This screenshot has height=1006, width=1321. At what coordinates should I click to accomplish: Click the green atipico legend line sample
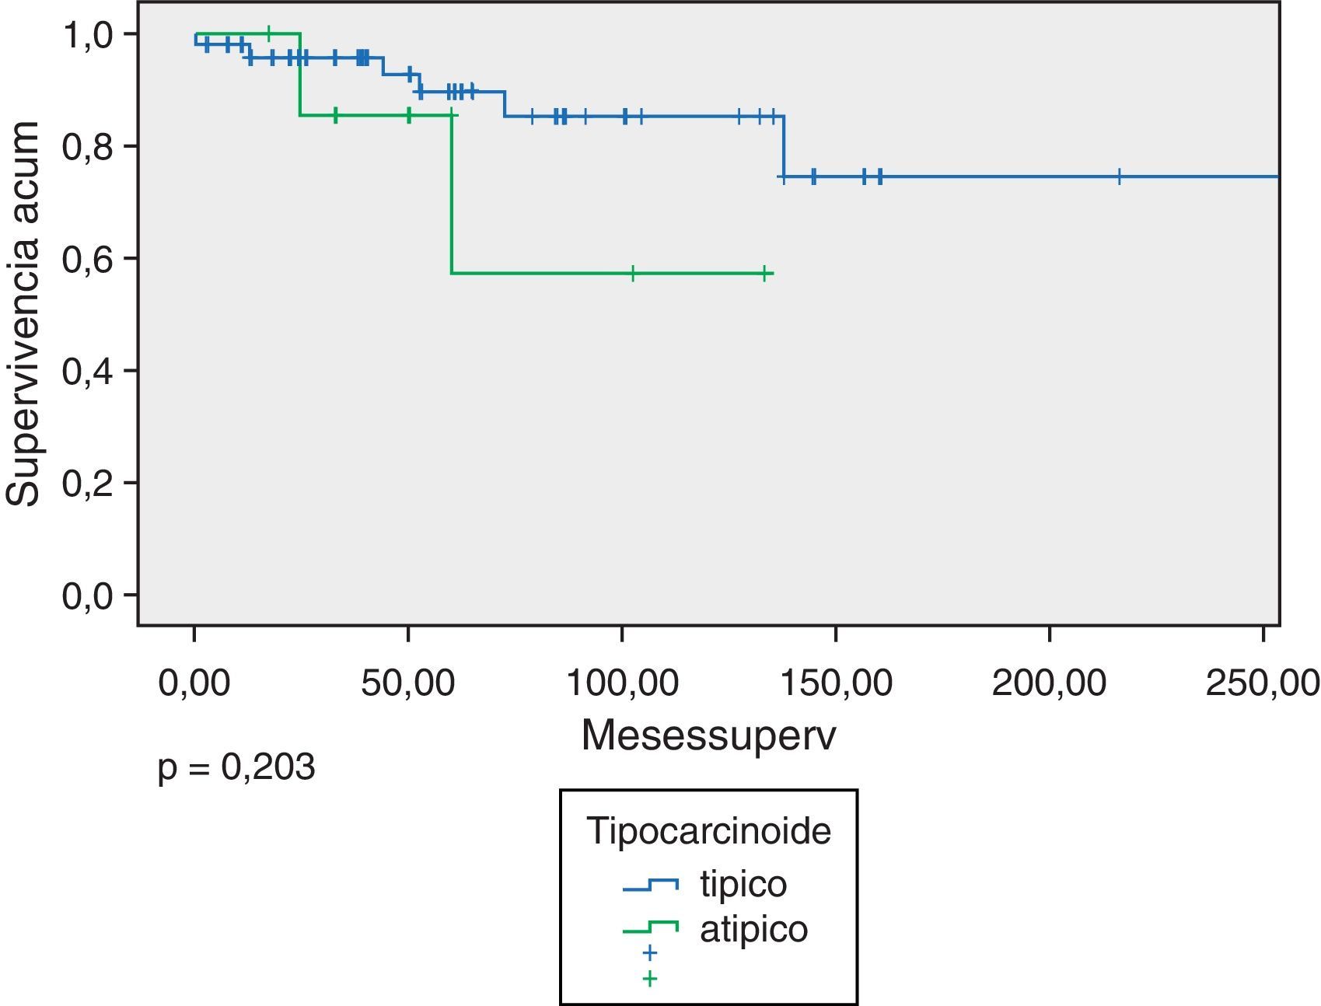650,927
